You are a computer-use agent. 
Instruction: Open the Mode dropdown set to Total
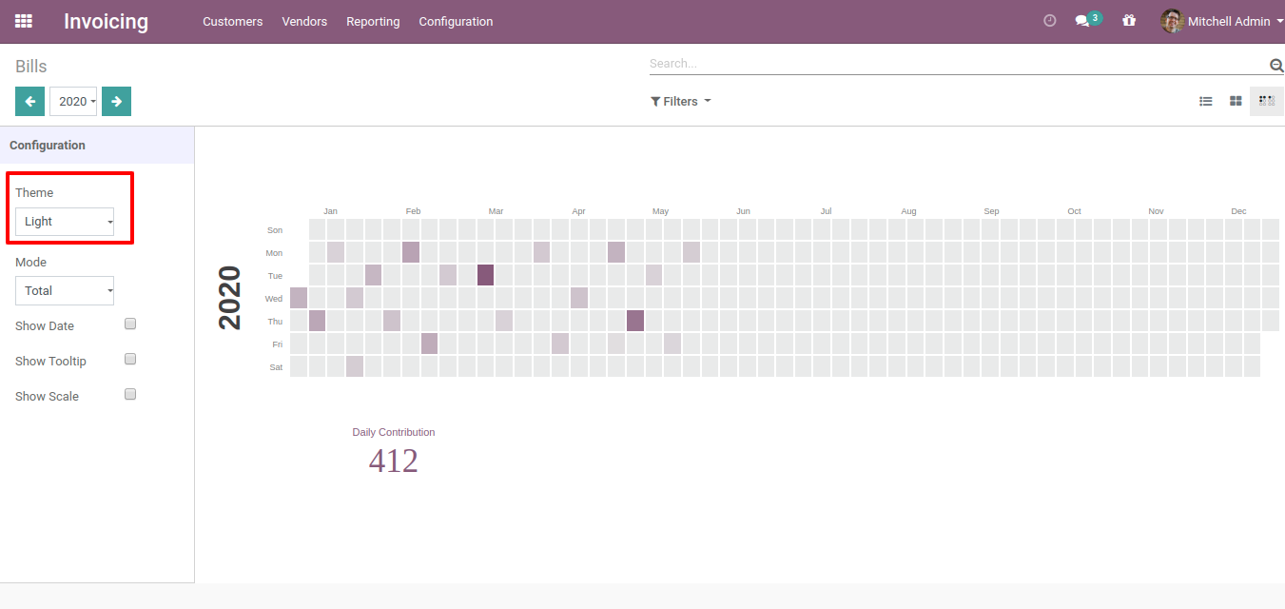click(x=65, y=291)
